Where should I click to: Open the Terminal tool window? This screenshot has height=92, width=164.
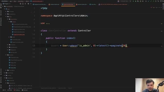click(25, 90)
